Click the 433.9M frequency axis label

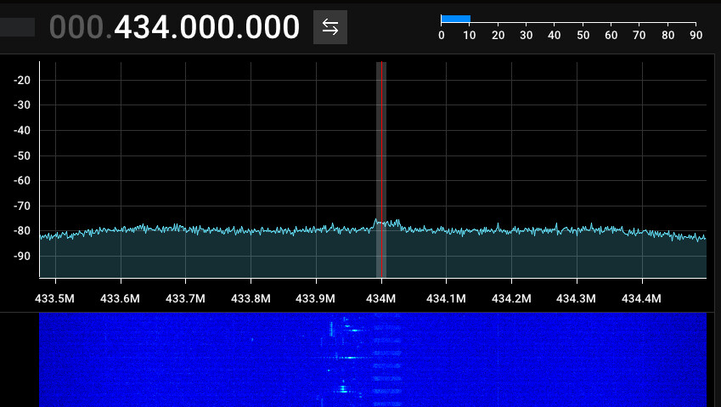(x=315, y=298)
